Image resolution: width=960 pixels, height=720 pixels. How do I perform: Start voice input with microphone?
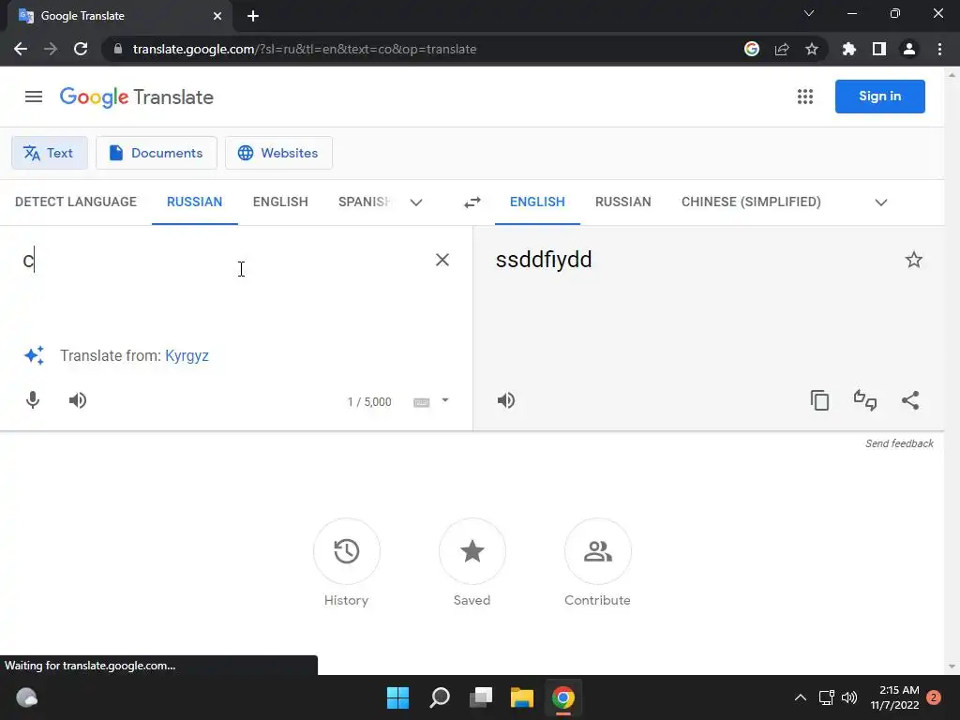[x=33, y=400]
